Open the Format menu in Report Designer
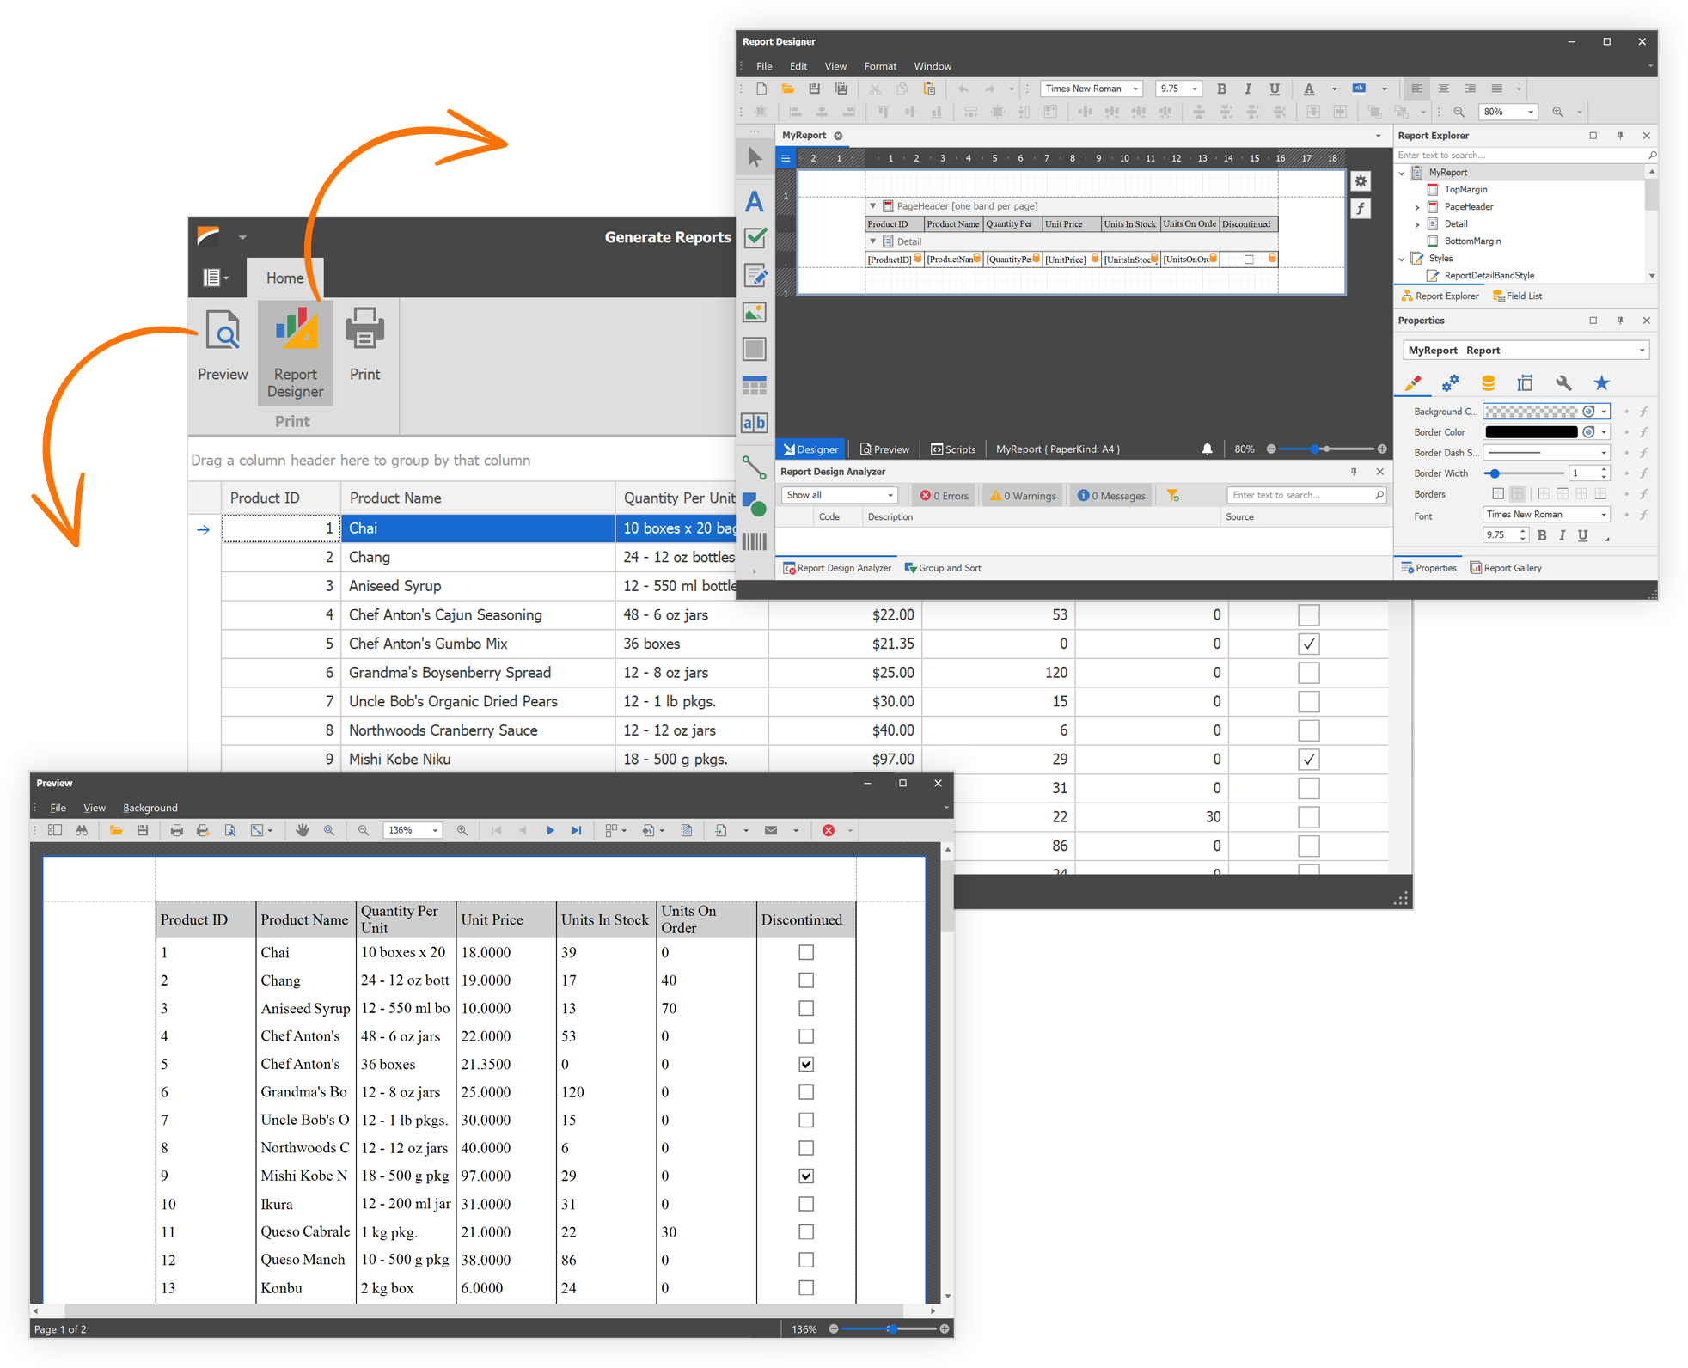The image size is (1688, 1368). pyautogui.click(x=879, y=66)
